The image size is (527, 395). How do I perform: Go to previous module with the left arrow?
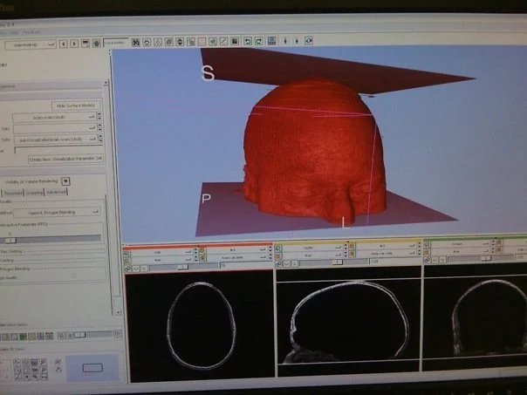tap(63, 44)
